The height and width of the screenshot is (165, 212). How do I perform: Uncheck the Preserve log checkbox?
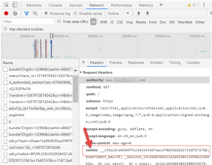point(46,13)
